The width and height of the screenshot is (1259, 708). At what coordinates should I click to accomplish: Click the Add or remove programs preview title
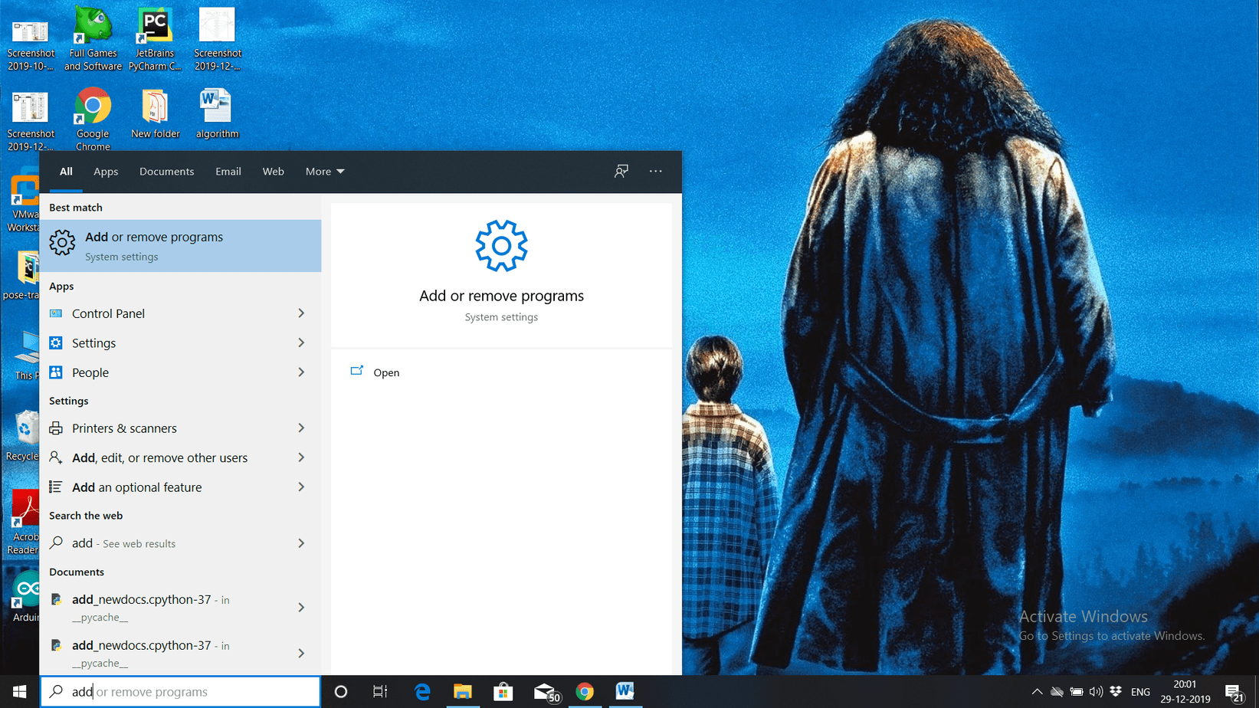(x=501, y=296)
